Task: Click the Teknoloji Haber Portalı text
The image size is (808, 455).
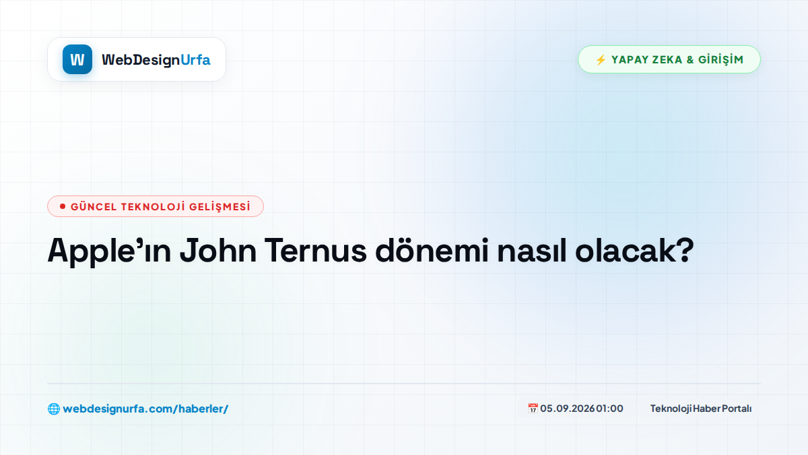Action: (x=701, y=408)
